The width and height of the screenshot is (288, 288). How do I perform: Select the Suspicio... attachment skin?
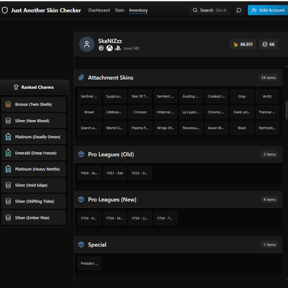point(115,96)
